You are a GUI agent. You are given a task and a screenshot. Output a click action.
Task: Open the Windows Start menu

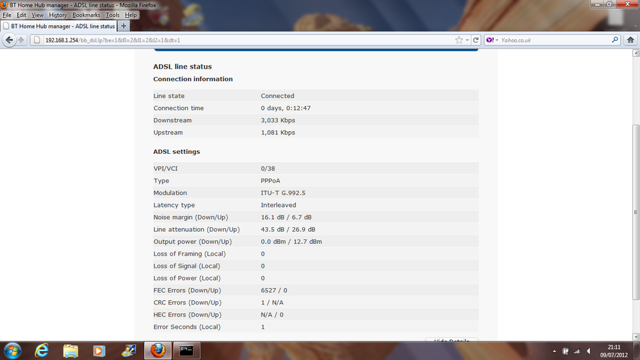click(x=12, y=350)
